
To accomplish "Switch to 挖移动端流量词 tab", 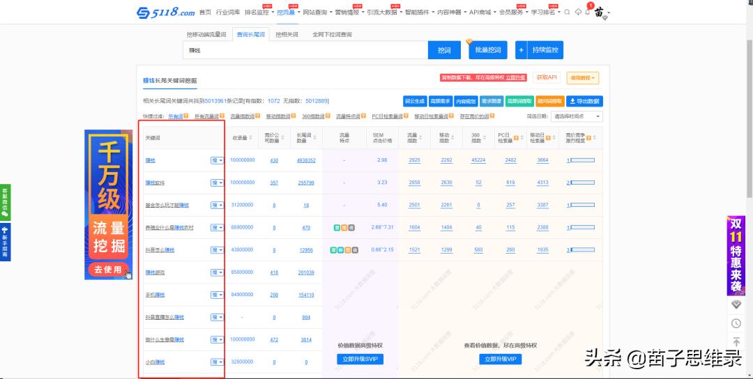I will (x=206, y=35).
